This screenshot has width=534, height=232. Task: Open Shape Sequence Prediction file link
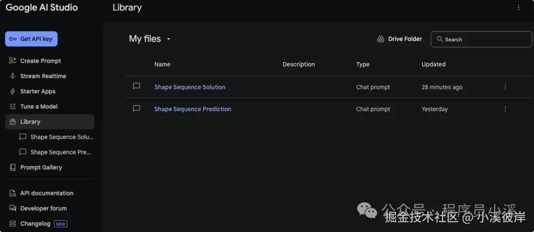point(193,109)
